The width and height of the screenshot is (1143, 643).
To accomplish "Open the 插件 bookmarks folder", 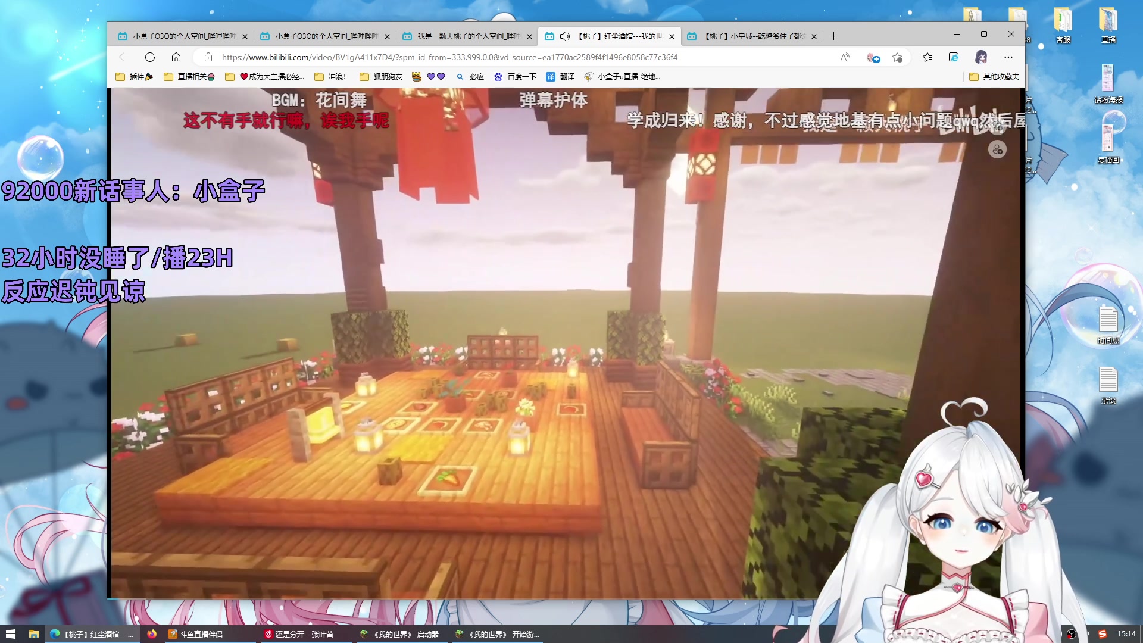I will 135,77.
